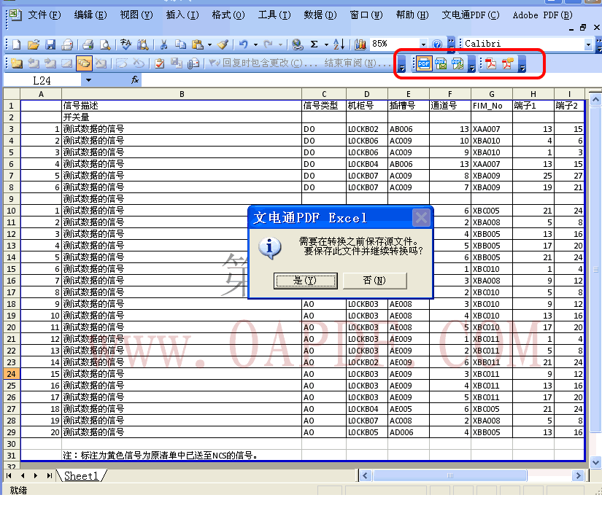
Task: Go to the last sheet tab arrow
Action: [x=49, y=476]
